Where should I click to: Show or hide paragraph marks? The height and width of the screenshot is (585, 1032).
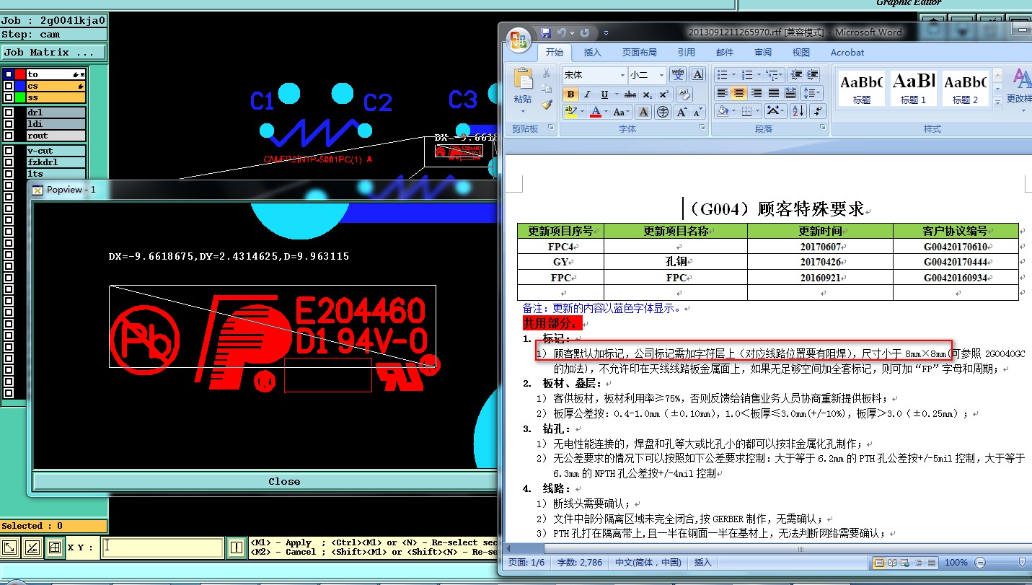[818, 111]
